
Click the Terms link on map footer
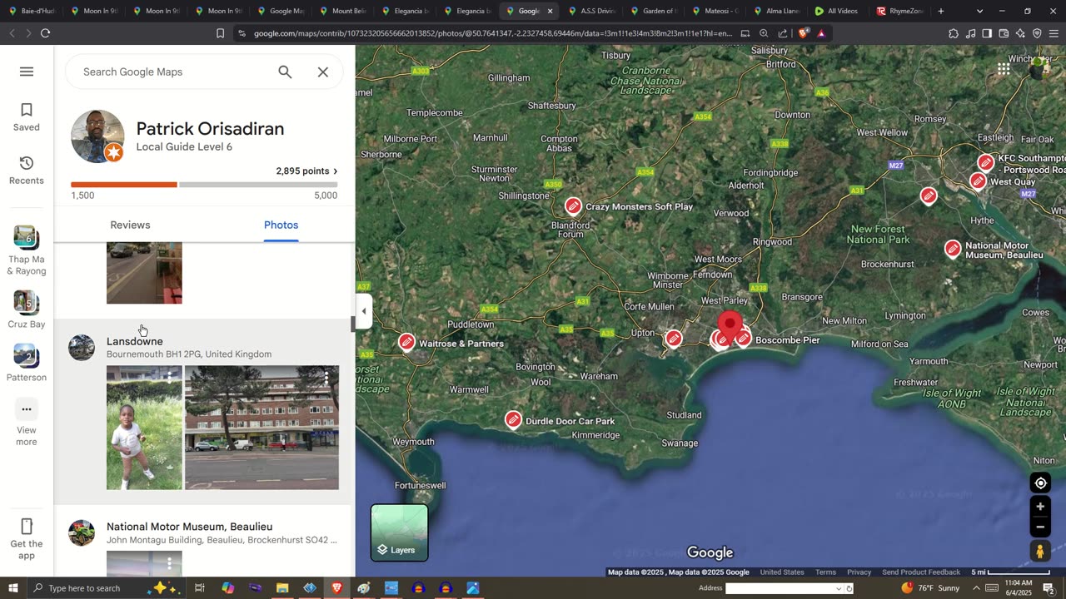tap(825, 572)
